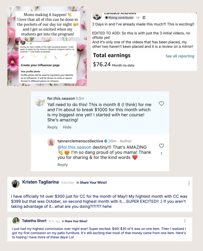
Task: Open Share Your Wins!! in Kristen's post
Action: (x=93, y=183)
